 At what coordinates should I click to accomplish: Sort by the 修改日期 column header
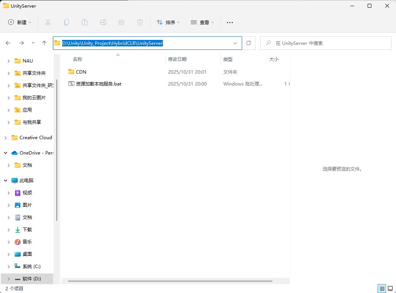pos(177,59)
